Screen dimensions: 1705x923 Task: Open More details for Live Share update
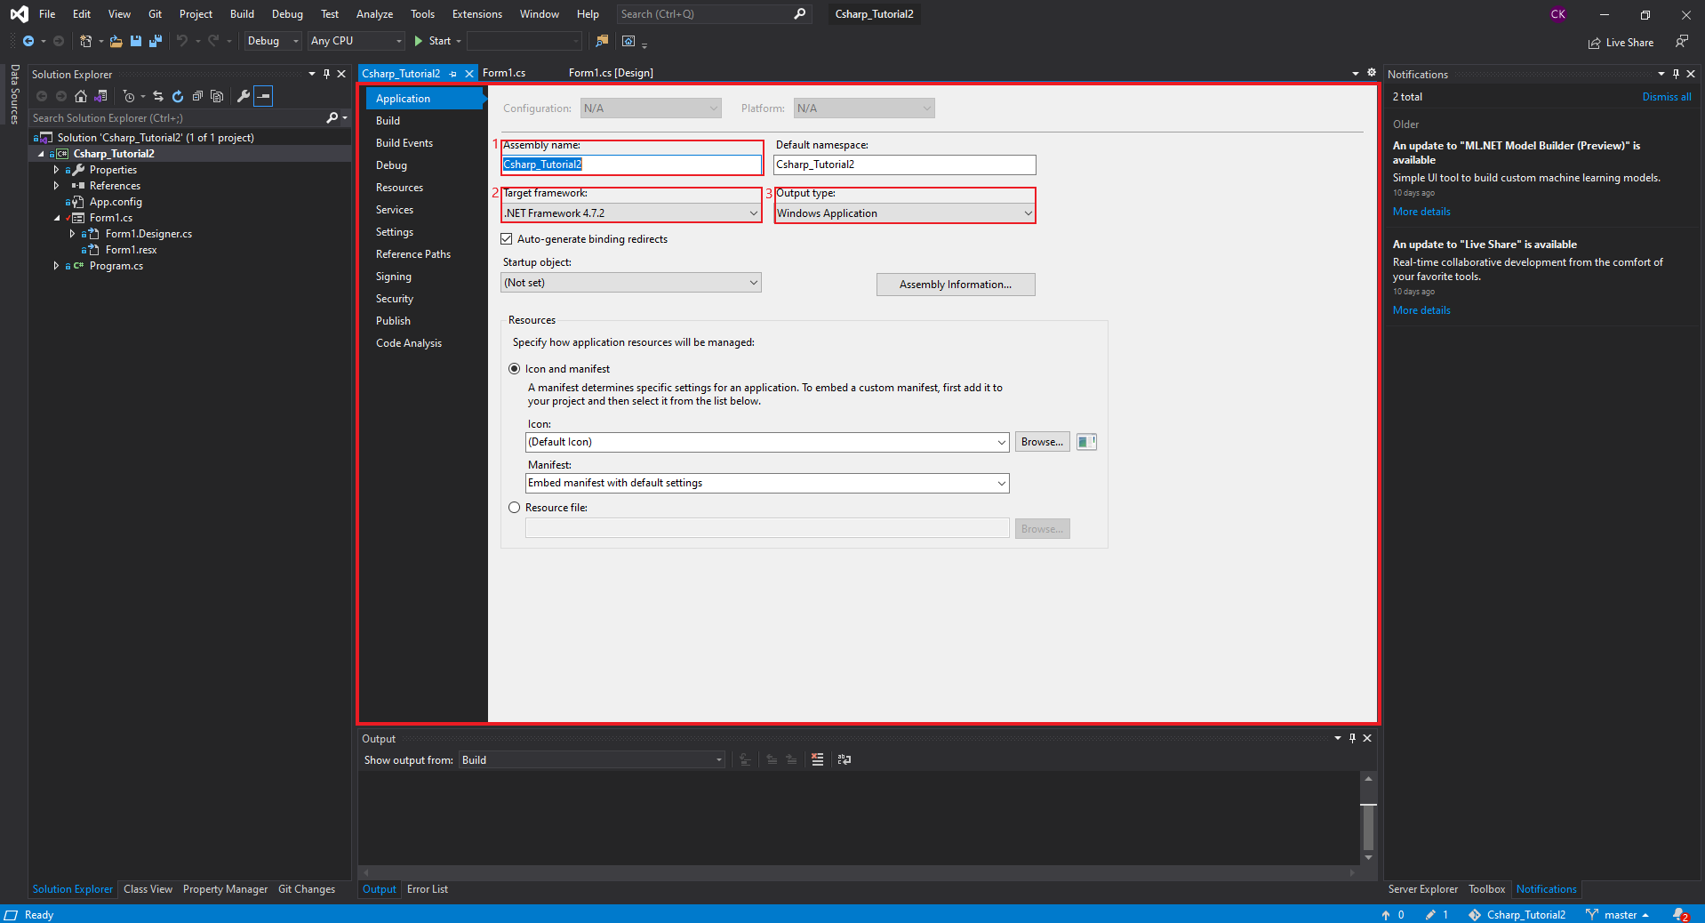[x=1421, y=310]
